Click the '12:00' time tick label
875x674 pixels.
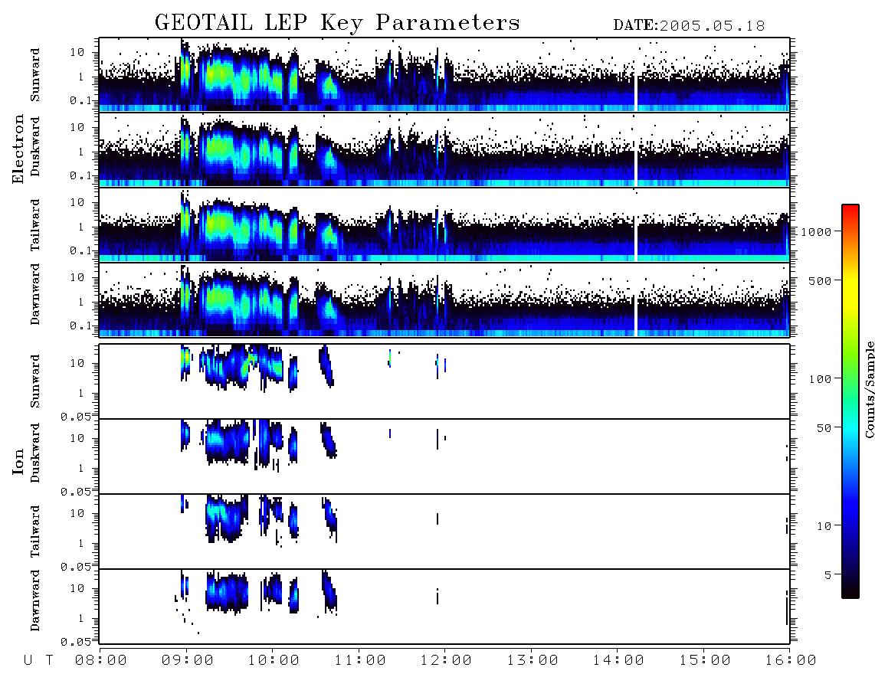(446, 660)
